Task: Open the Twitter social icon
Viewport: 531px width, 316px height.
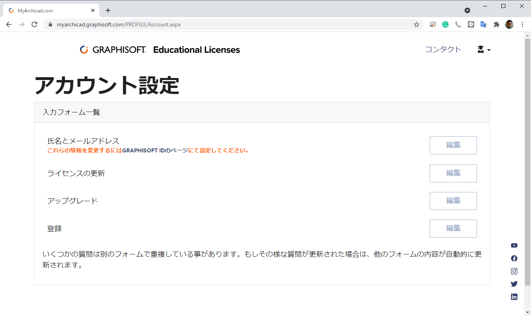Action: point(514,284)
